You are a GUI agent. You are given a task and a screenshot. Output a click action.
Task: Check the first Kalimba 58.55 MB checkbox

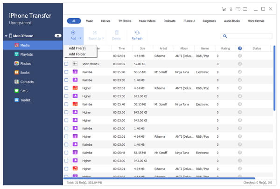66,72
